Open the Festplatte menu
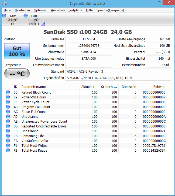 tap(75, 10)
